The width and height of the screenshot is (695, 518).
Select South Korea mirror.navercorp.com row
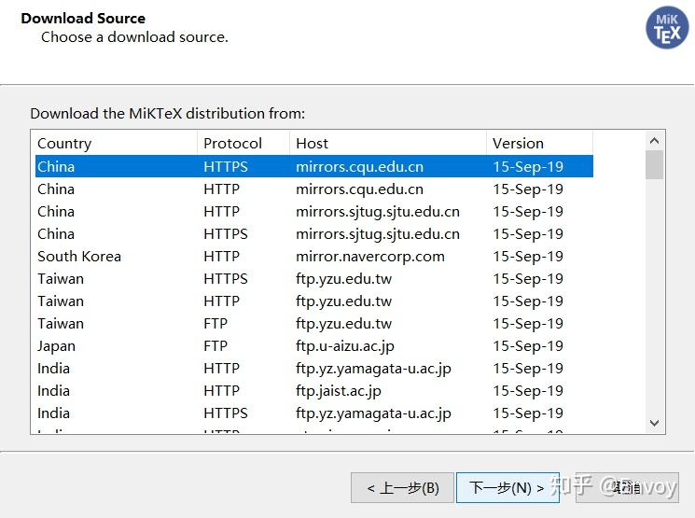pos(313,257)
